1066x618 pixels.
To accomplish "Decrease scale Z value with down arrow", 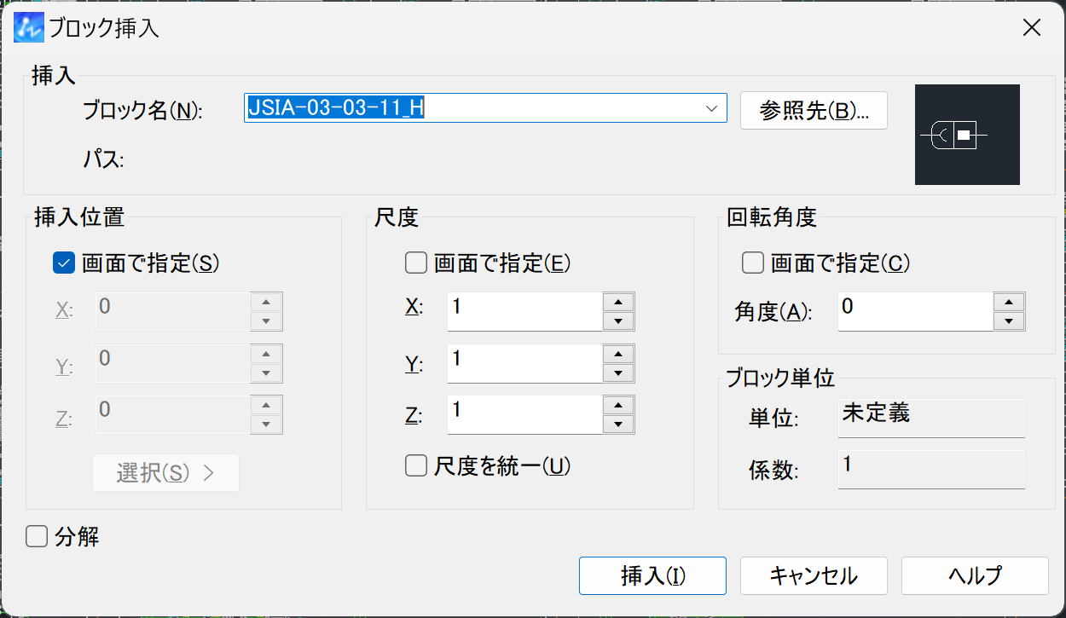I will [618, 425].
